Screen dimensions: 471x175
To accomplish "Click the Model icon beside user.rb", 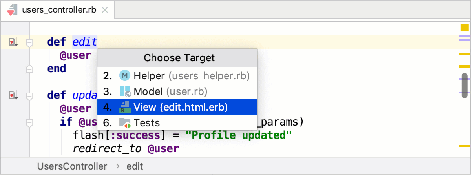I will point(125,91).
